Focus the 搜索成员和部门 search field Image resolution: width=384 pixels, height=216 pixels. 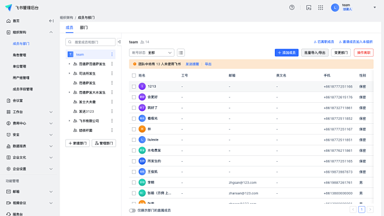90,42
